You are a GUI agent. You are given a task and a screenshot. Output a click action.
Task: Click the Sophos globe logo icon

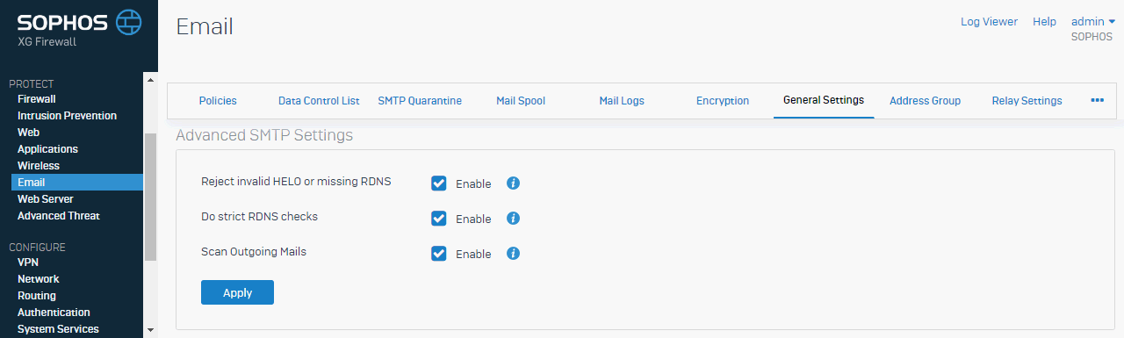click(x=129, y=21)
